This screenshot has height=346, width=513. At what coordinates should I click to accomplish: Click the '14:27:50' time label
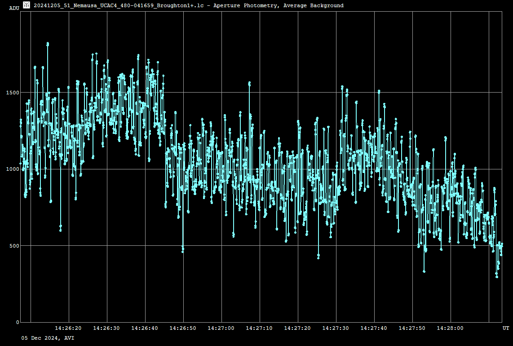click(412, 328)
